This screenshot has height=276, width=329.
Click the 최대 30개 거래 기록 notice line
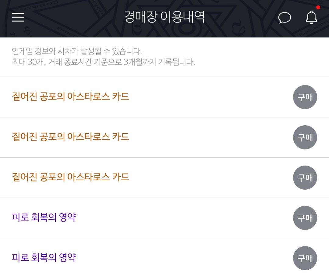click(x=103, y=62)
